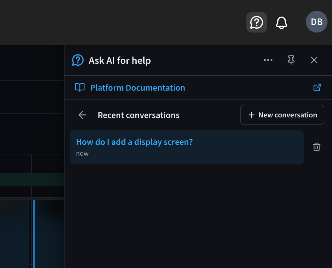Click the Platform Documentation book icon

tap(80, 87)
